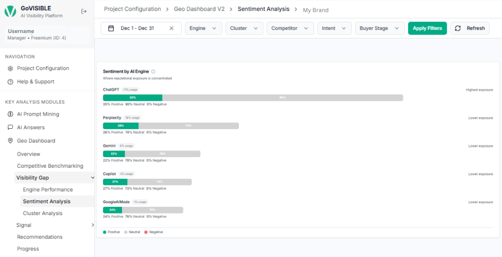This screenshot has width=502, height=257.
Task: Select Signal in sidebar
Action: pos(24,225)
